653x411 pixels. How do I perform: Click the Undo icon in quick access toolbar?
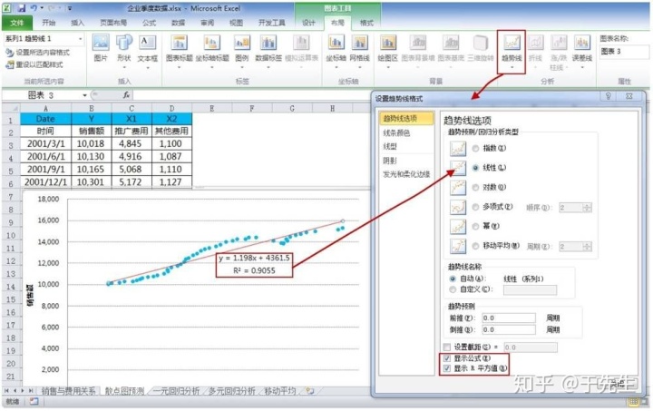(x=34, y=8)
